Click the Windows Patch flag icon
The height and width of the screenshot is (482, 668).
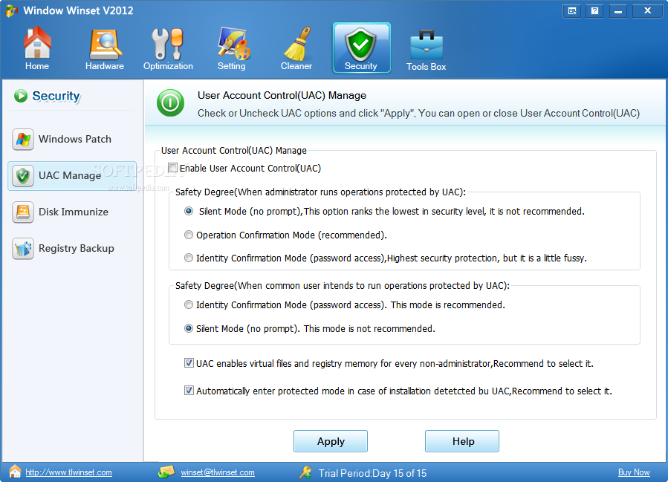(x=23, y=139)
